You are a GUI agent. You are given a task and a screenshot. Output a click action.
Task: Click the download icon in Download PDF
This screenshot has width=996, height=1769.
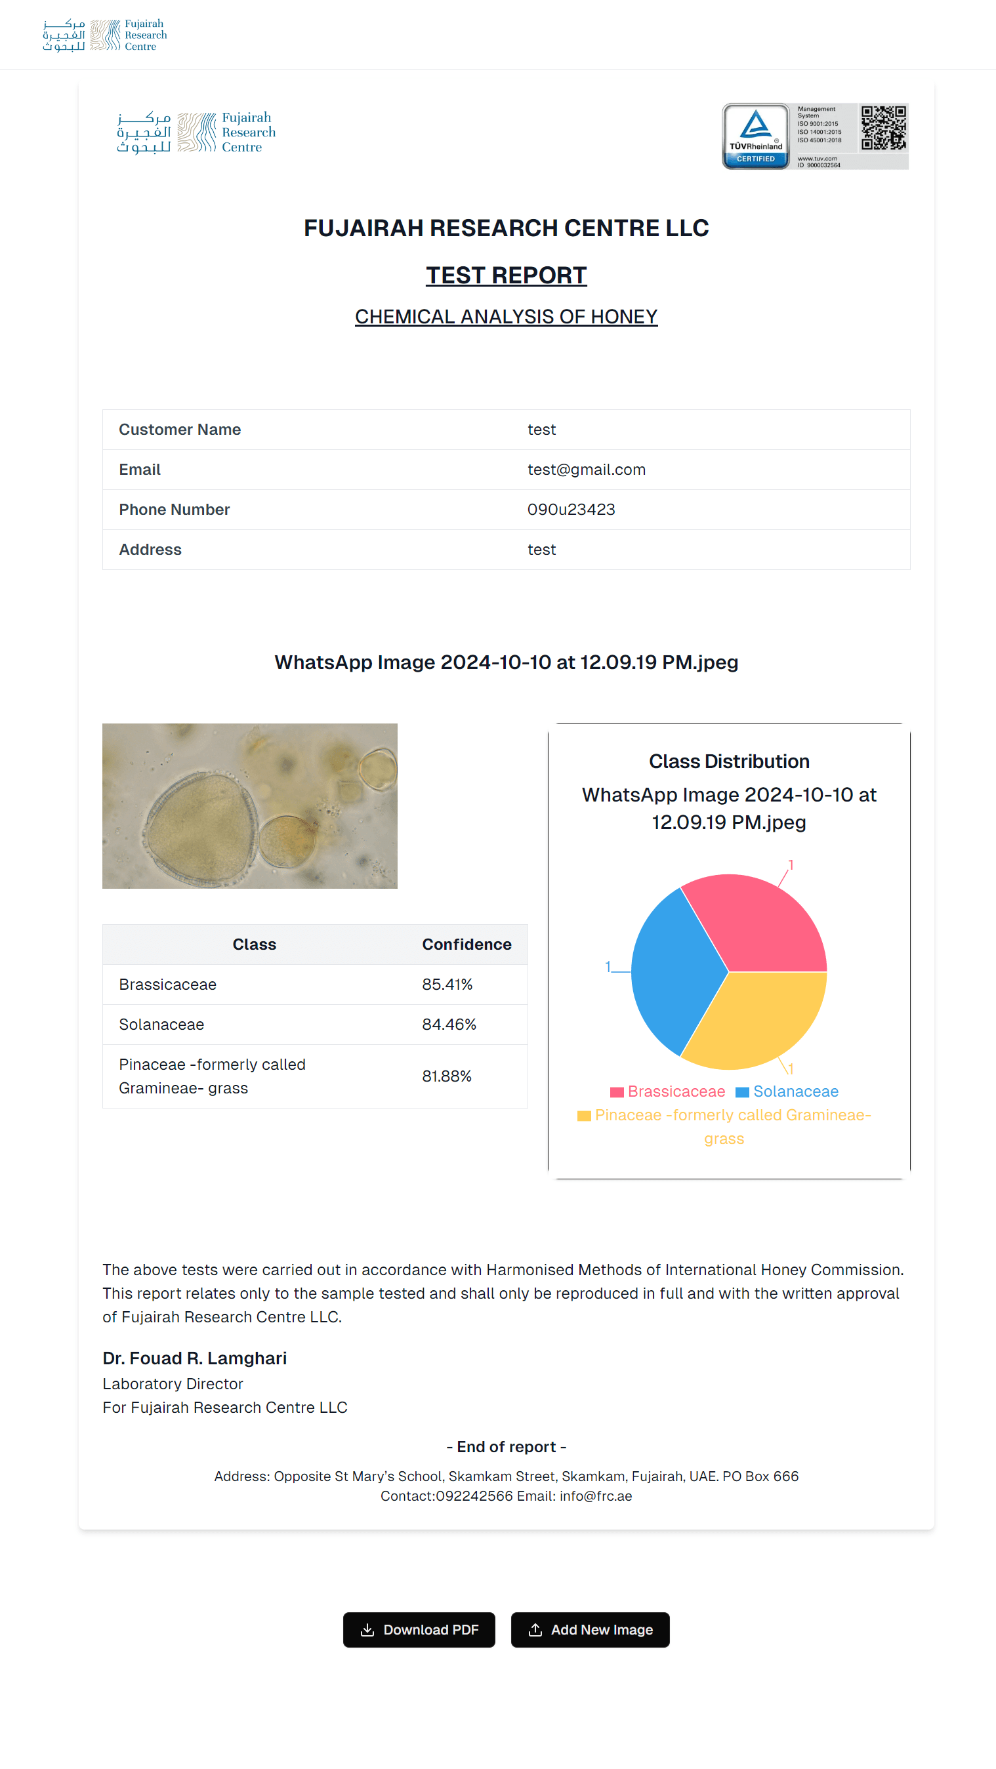(x=367, y=1629)
